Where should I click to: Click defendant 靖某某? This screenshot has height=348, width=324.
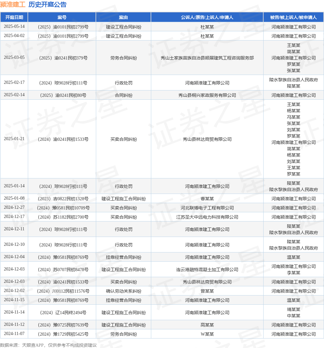click(x=293, y=309)
